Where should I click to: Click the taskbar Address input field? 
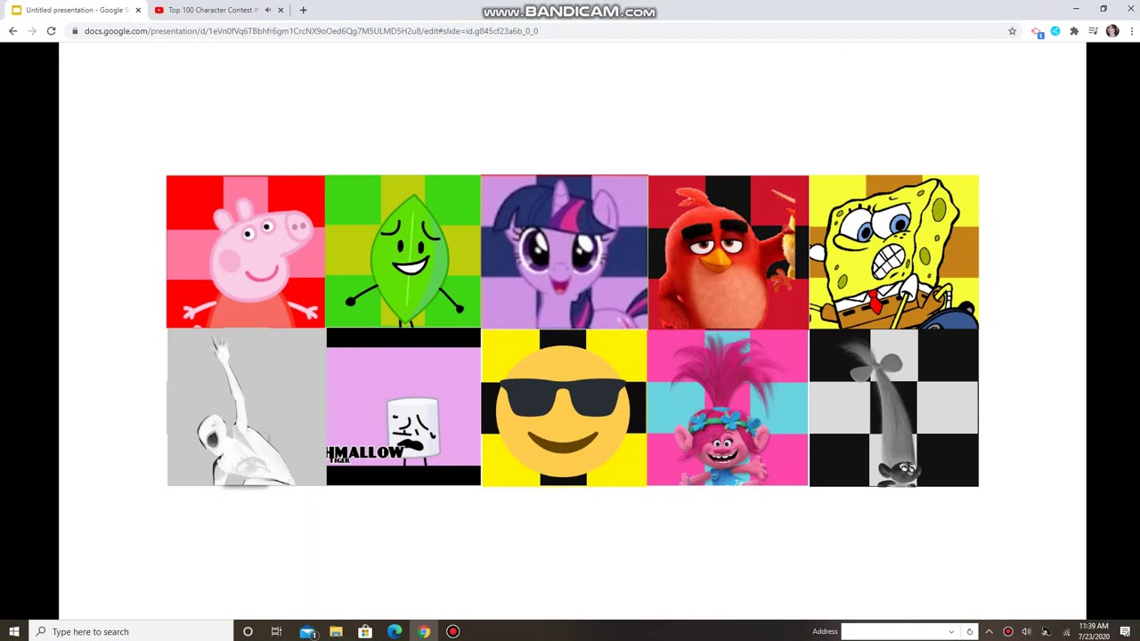pyautogui.click(x=893, y=631)
